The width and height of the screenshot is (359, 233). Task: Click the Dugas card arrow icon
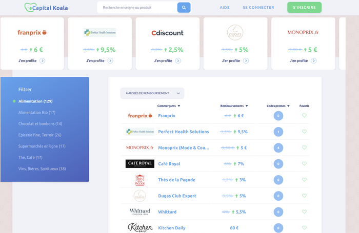[246, 60]
